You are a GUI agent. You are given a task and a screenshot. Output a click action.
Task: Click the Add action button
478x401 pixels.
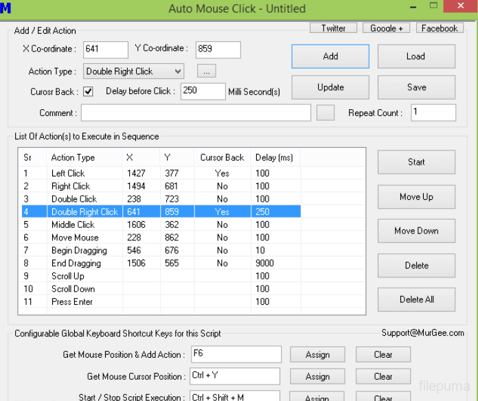click(x=330, y=56)
